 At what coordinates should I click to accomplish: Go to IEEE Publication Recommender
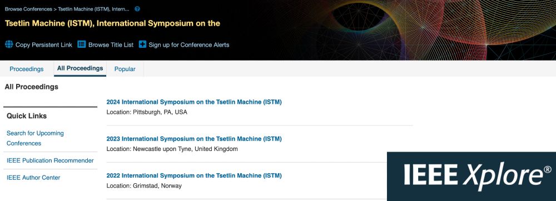tap(50, 160)
